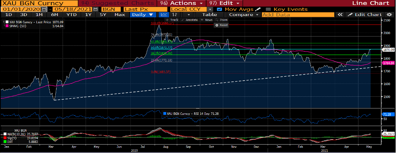Click the Mov Avgs pencil edit icon
This screenshot has width=396, height=153.
(258, 9)
